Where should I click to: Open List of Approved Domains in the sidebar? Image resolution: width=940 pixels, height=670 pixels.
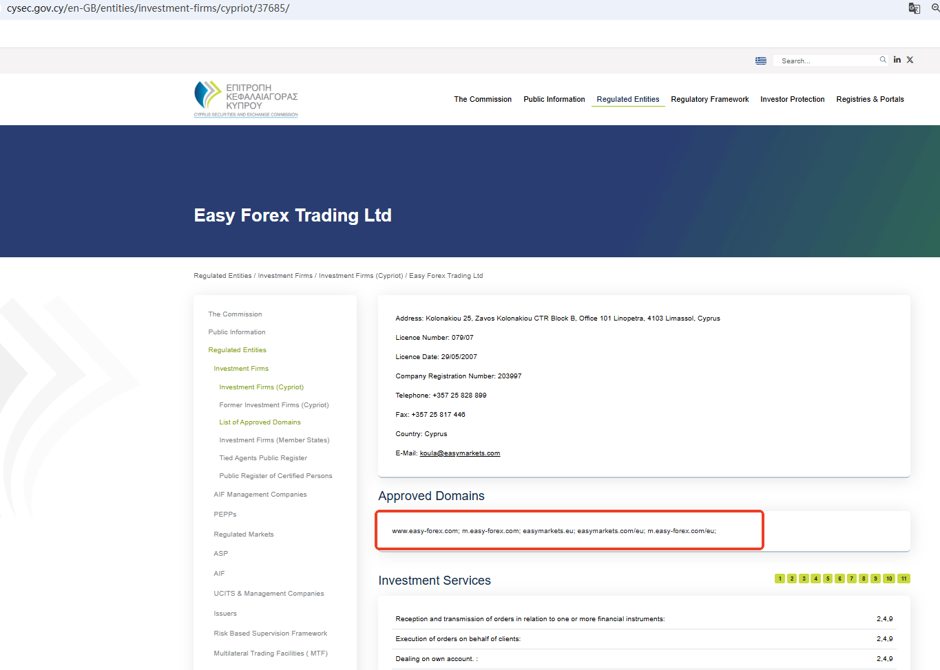[x=260, y=422]
